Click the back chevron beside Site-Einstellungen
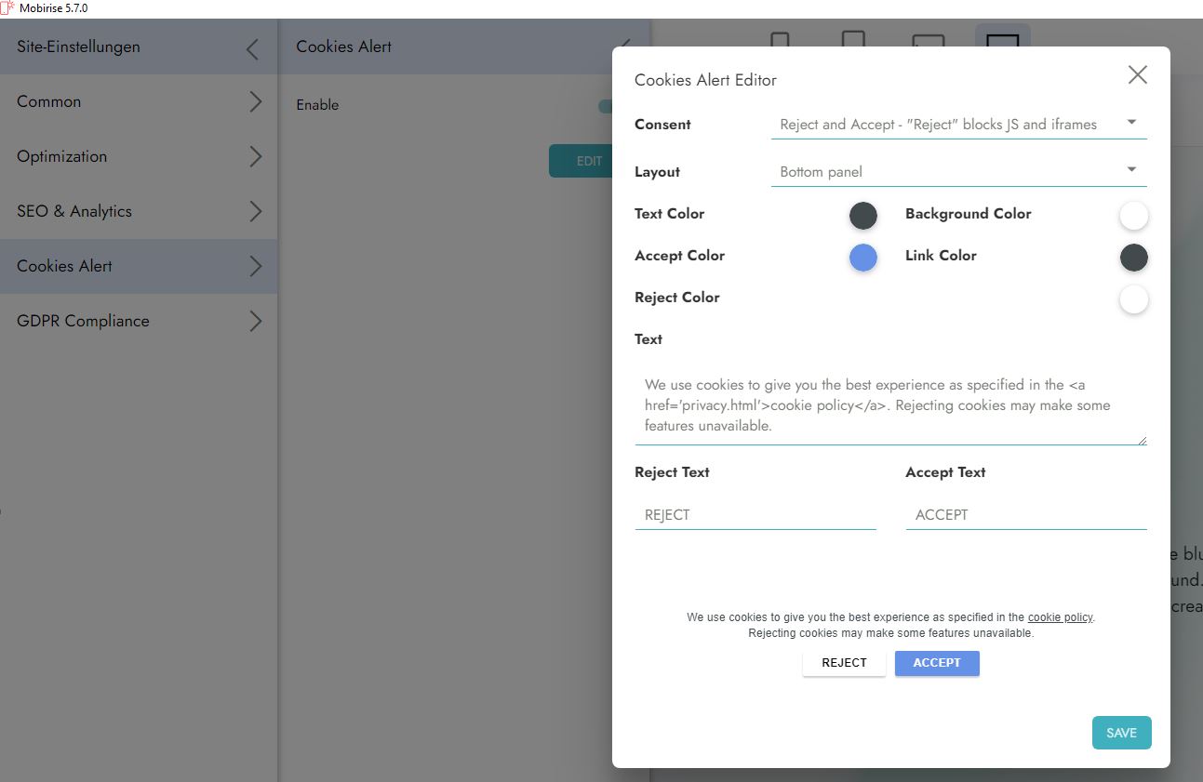Viewport: 1203px width, 782px height. click(x=252, y=48)
